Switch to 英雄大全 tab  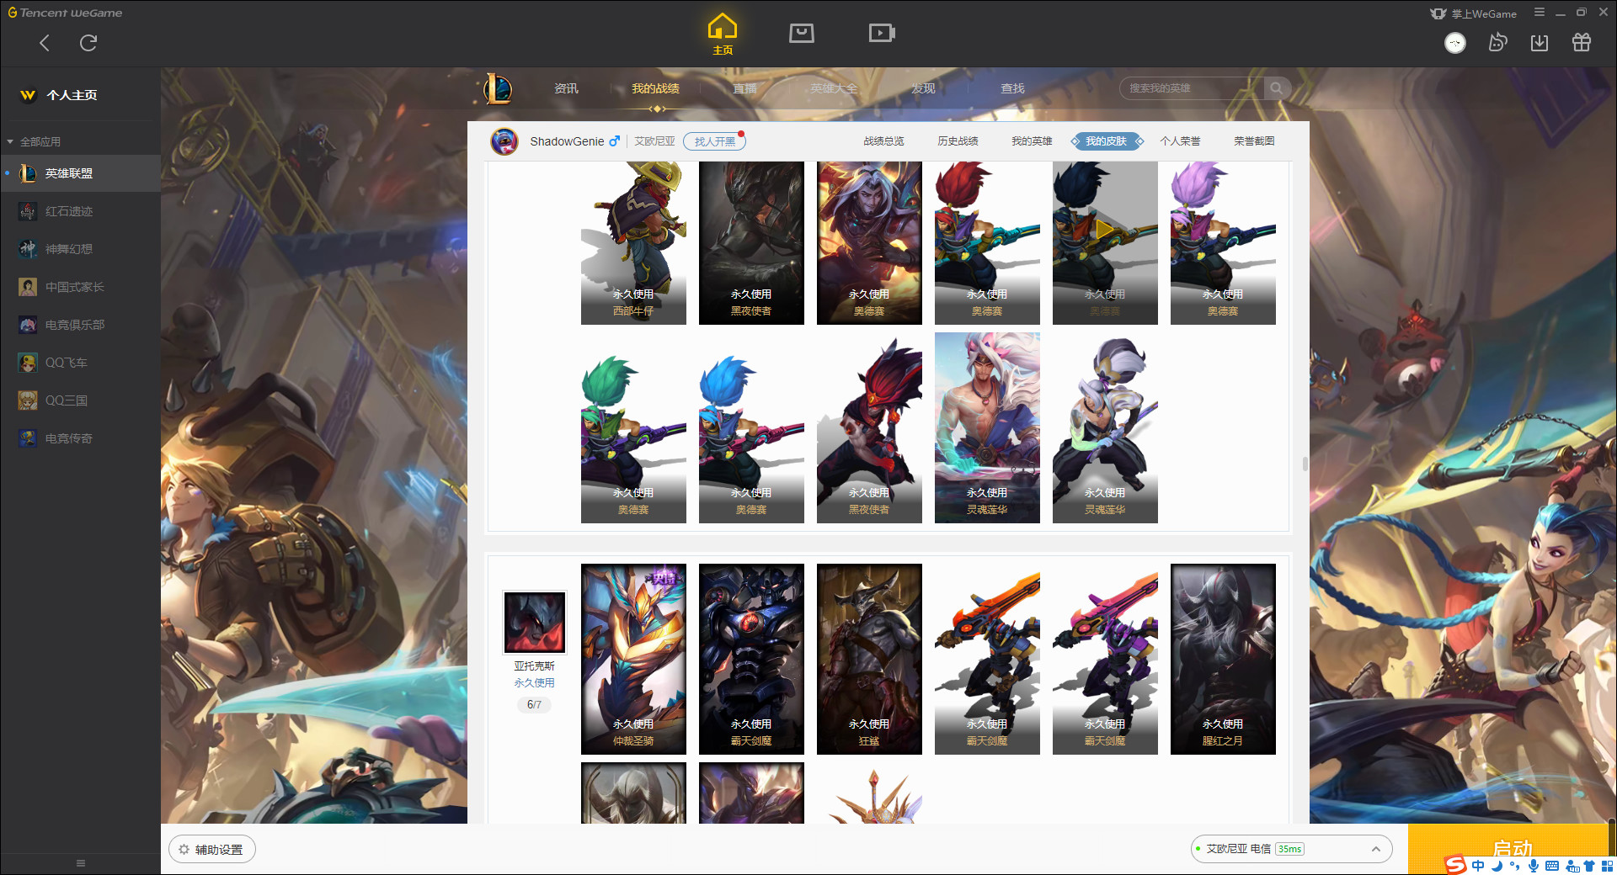834,88
